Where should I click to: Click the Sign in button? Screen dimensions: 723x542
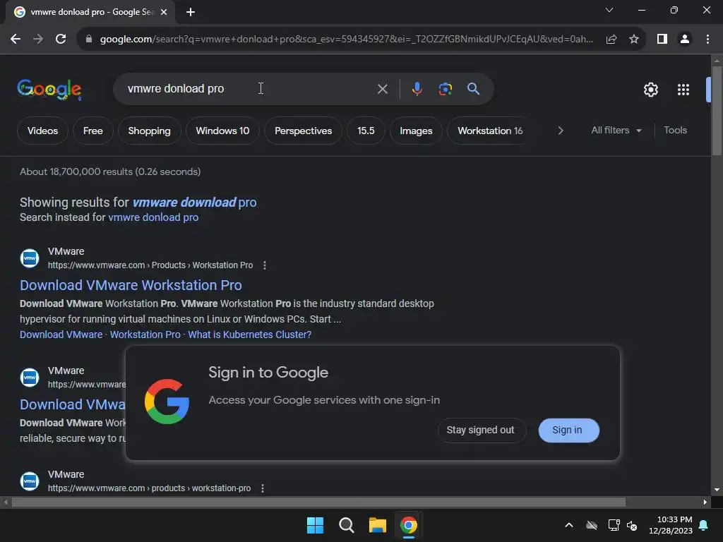tap(568, 430)
